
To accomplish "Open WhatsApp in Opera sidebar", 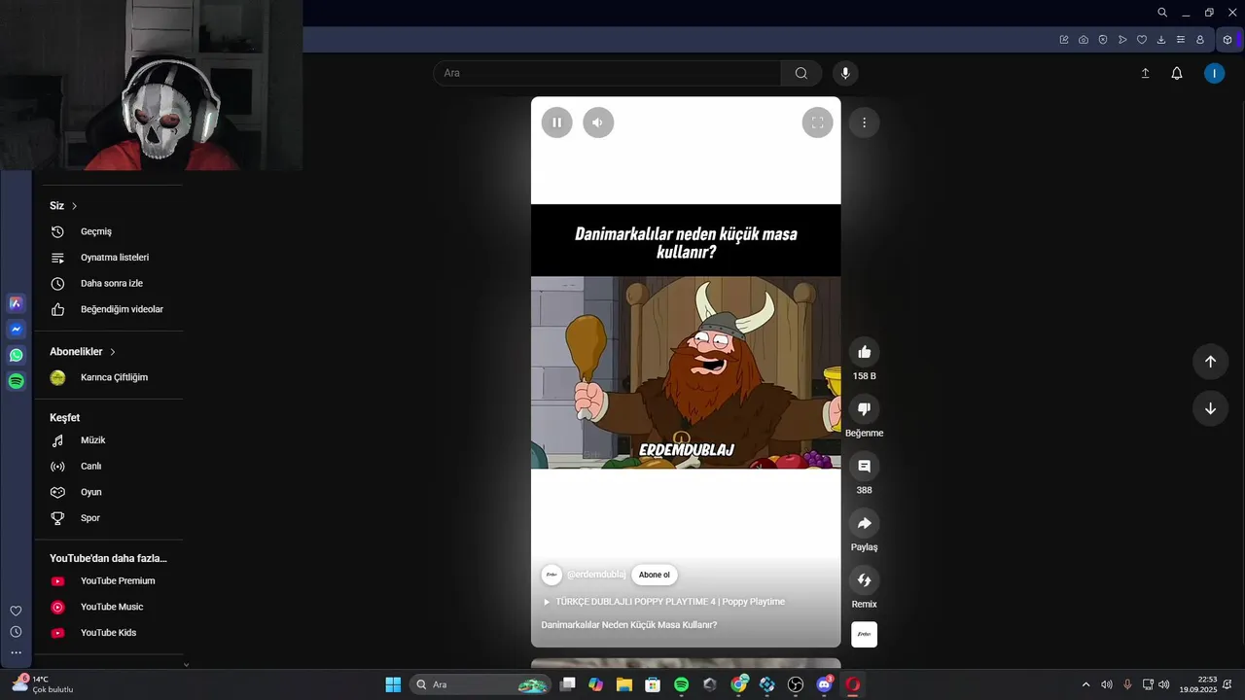I will (x=16, y=356).
